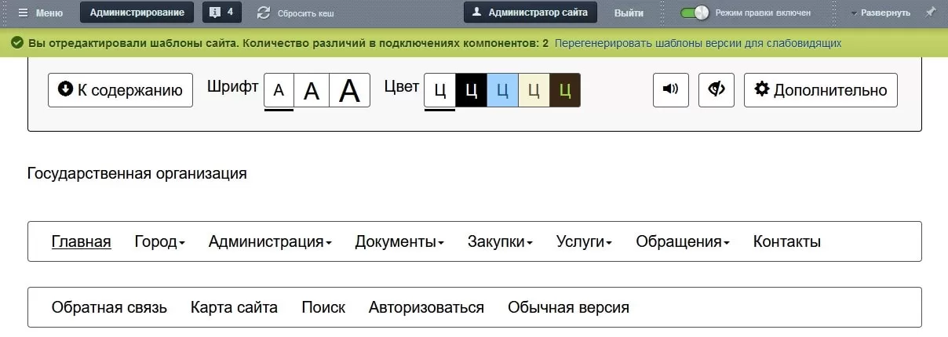The height and width of the screenshot is (337, 948).
Task: Click the Выйти logout link
Action: point(629,13)
